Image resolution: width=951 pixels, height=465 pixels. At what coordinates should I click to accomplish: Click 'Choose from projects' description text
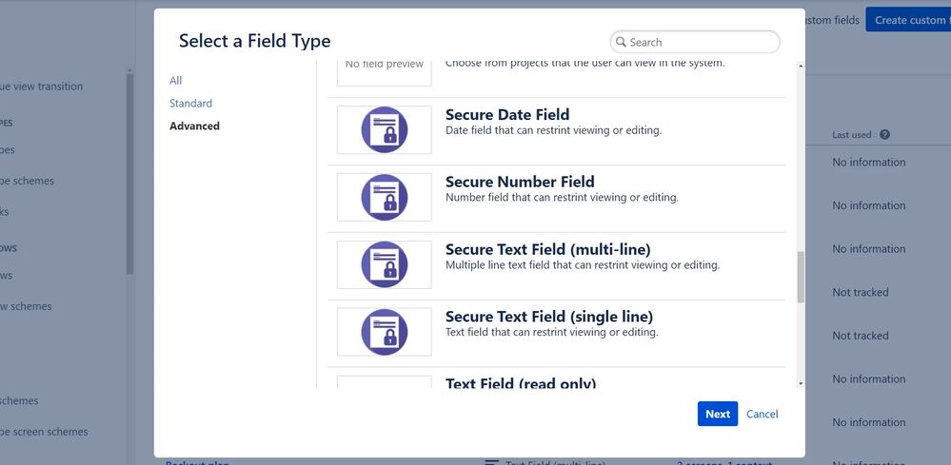click(584, 63)
